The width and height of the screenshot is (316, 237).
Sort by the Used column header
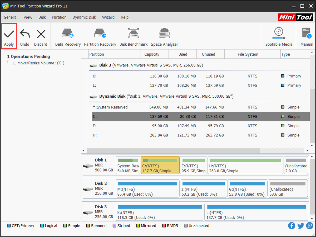pyautogui.click(x=182, y=54)
